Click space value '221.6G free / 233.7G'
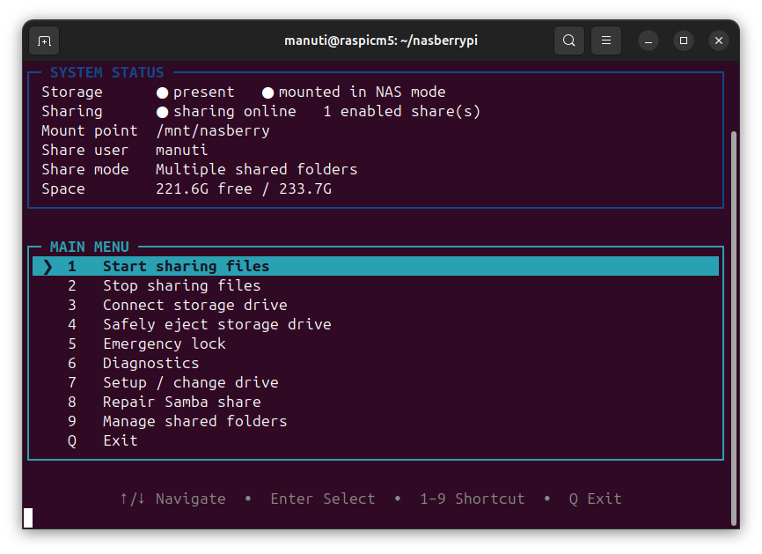This screenshot has height=554, width=762. tap(244, 188)
